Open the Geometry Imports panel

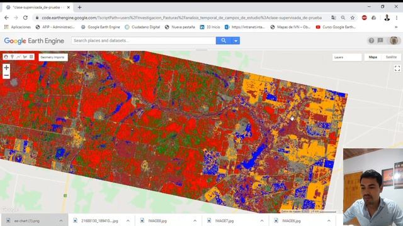53,57
